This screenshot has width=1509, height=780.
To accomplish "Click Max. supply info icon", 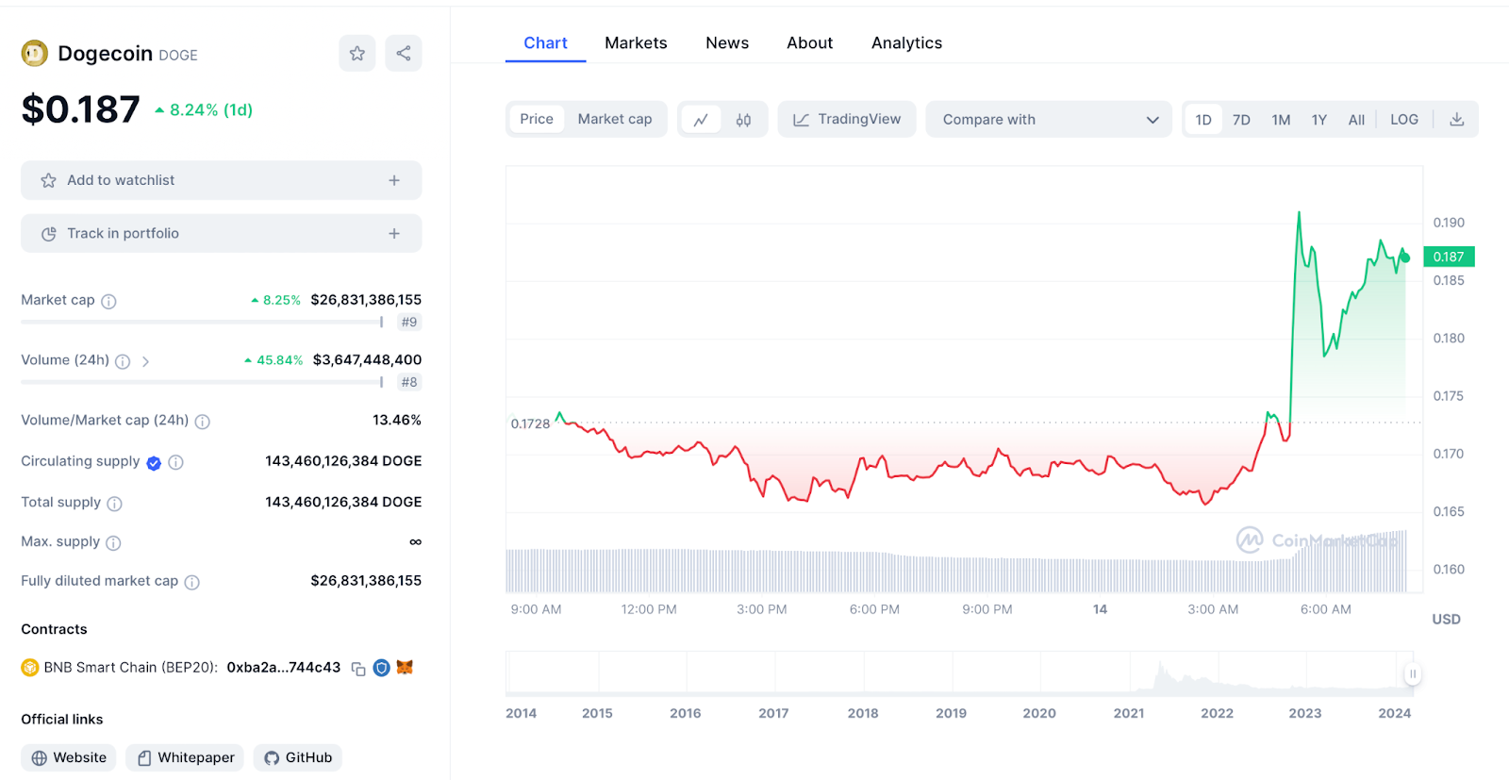I will point(113,543).
